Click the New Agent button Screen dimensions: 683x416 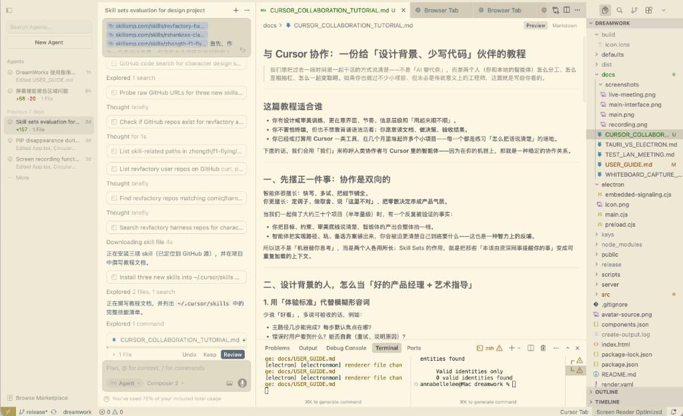coord(49,42)
